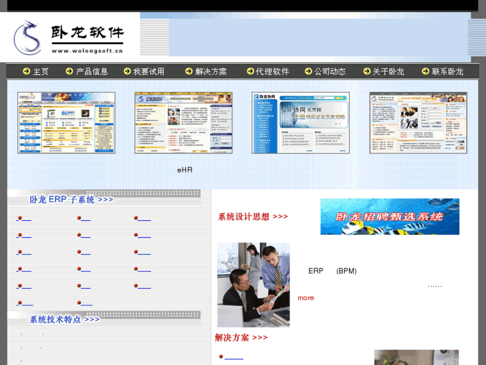
Task: Open the 代理软件 navigation menu item
Action: tap(273, 72)
